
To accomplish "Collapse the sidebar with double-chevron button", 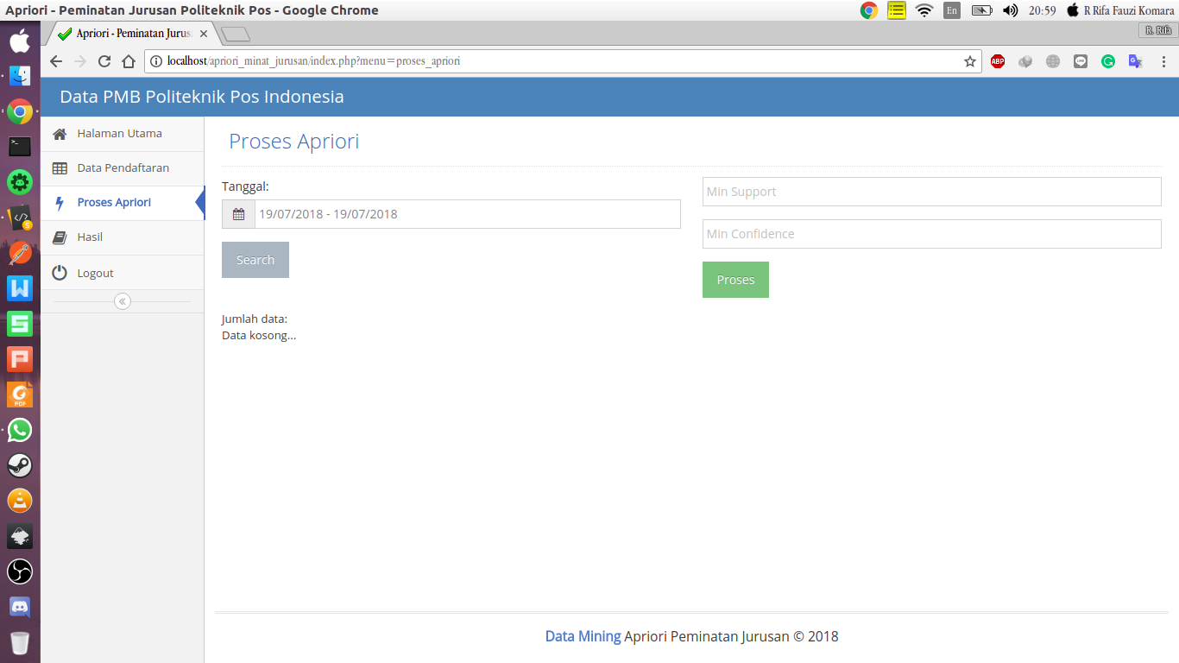I will tap(123, 301).
